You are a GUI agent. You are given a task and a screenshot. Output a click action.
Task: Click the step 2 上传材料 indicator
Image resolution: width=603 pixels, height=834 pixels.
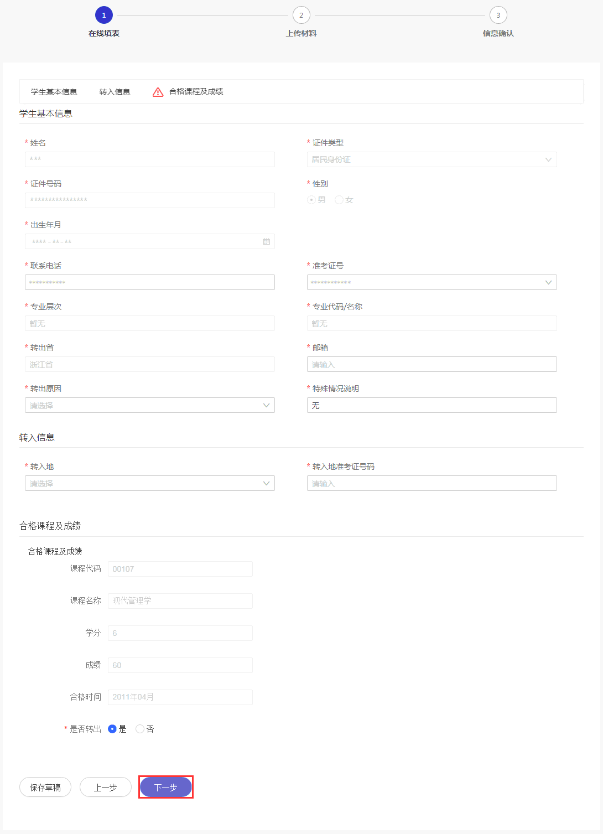coord(300,15)
